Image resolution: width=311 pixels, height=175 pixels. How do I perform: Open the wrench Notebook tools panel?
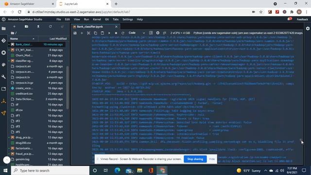pyautogui.click(x=3, y=77)
